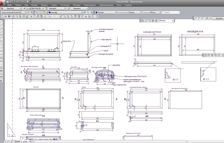The image size is (224, 143).
Task: Open the Вставка menu
Action: click(x=34, y=5)
